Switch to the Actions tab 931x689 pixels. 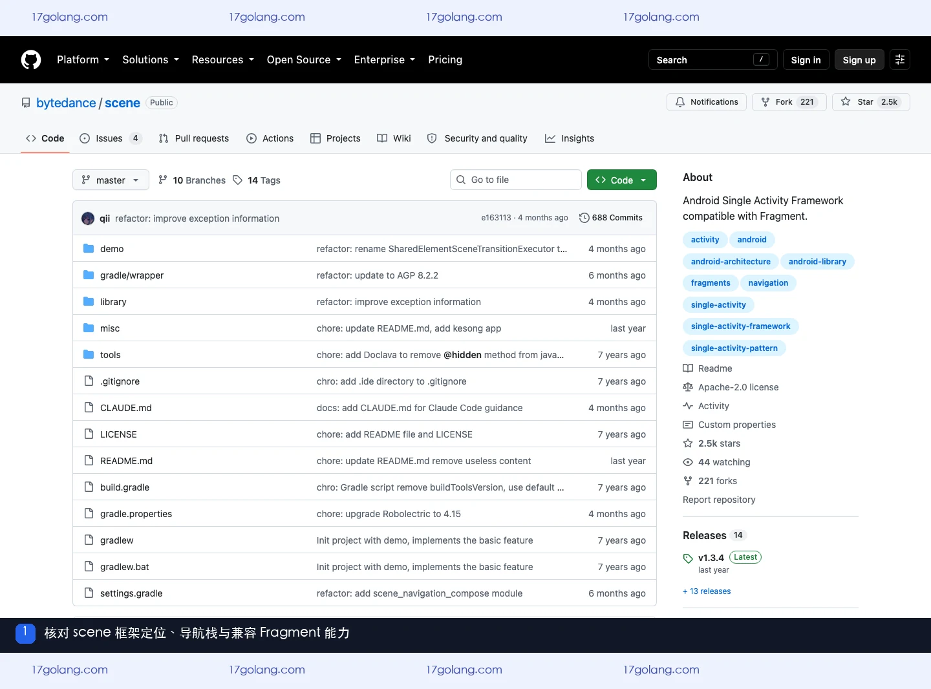270,138
